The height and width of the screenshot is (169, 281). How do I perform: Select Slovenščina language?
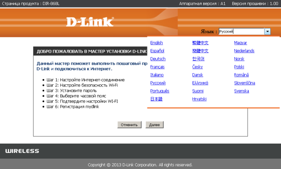pos(244,83)
